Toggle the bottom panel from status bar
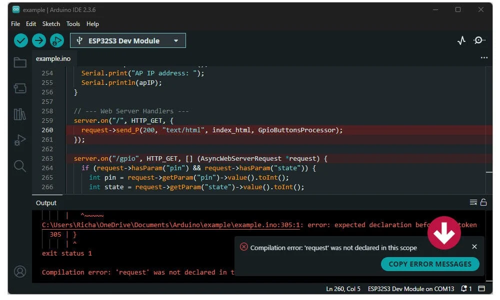500x300 pixels. point(481,289)
